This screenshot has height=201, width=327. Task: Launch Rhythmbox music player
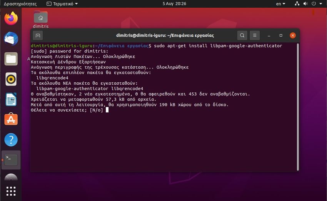coord(11,79)
